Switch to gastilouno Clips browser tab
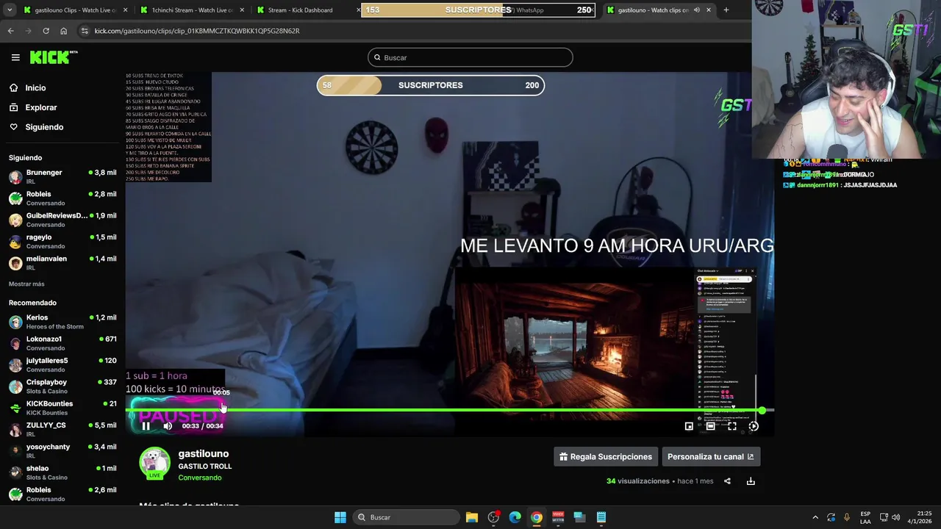This screenshot has height=529, width=941. [74, 10]
